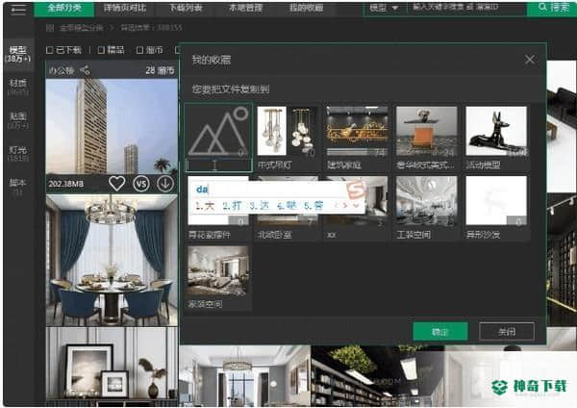This screenshot has width=577, height=408.
Task: Select 脚本 category in left sidebar
Action: (18, 187)
